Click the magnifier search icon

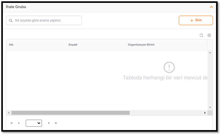pos(11,20)
